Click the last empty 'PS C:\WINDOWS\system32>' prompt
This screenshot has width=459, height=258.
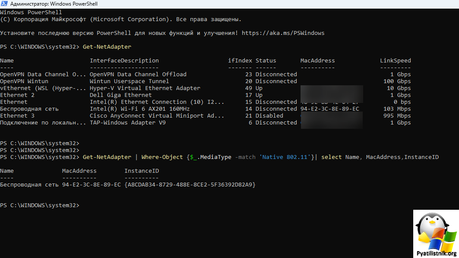click(x=40, y=205)
